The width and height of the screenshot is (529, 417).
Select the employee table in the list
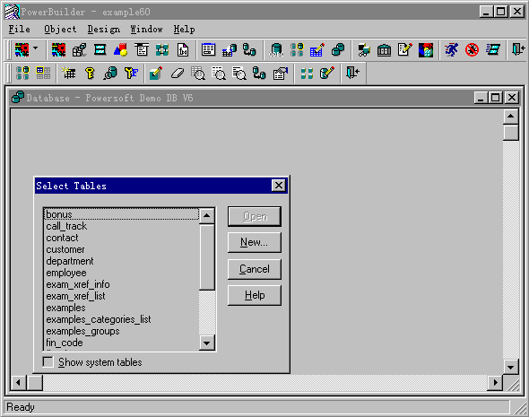tap(66, 273)
